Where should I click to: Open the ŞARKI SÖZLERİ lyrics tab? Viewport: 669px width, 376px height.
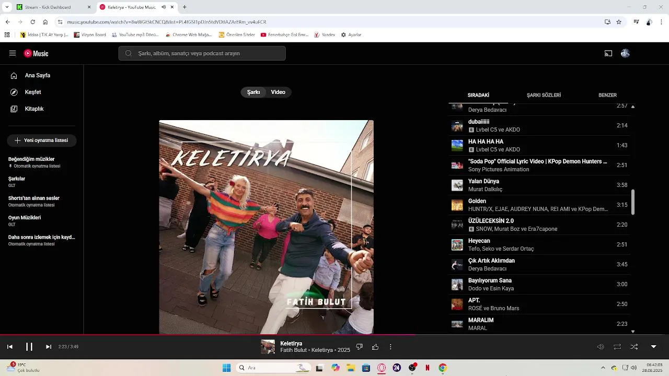coord(544,95)
